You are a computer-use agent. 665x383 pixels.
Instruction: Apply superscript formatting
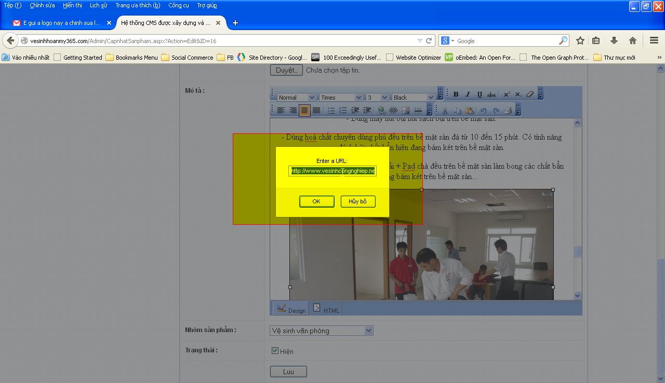pyautogui.click(x=507, y=94)
